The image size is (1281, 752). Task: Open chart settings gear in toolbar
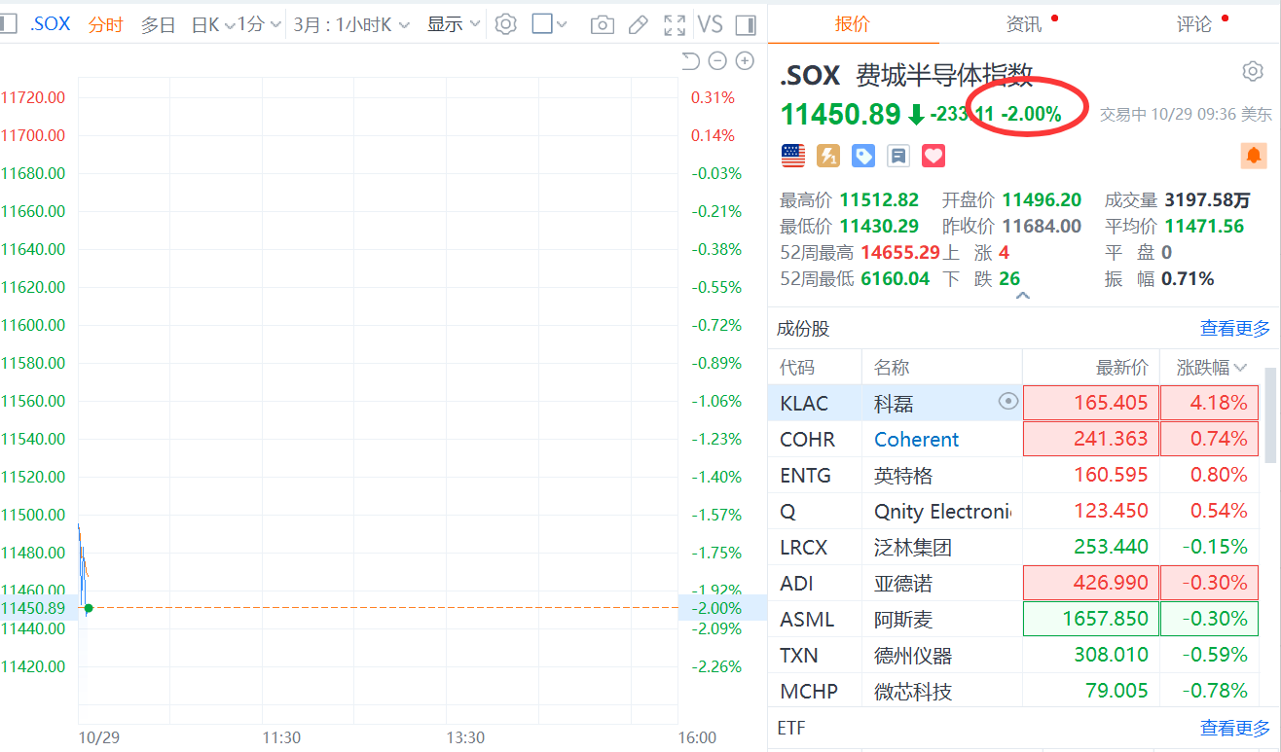pyautogui.click(x=505, y=24)
